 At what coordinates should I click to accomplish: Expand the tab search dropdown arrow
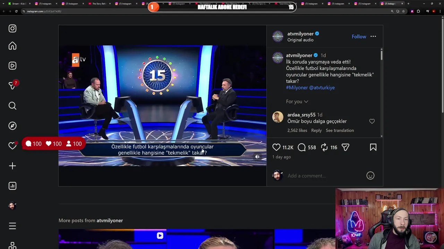(3, 3)
